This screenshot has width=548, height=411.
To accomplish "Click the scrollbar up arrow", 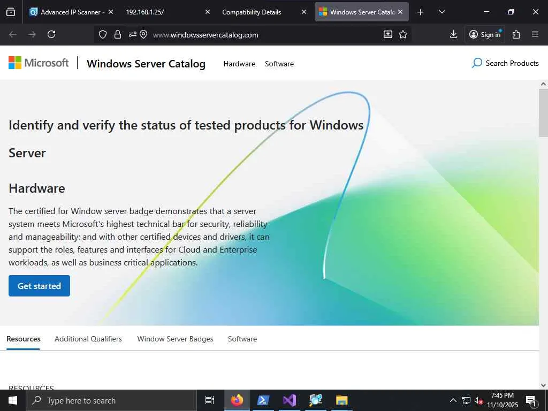I will [543, 84].
